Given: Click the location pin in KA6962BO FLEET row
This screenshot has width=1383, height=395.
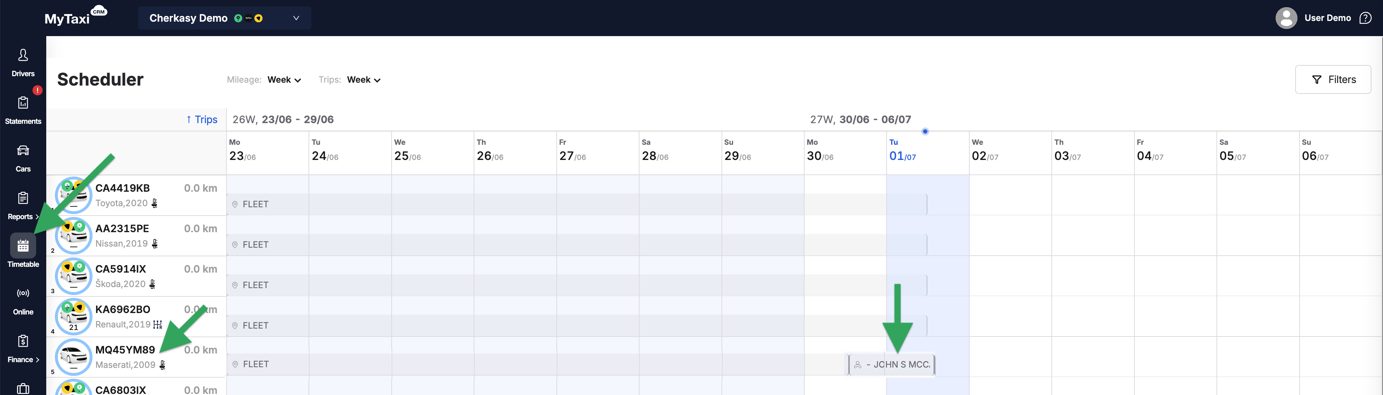Looking at the screenshot, I should pyautogui.click(x=234, y=326).
